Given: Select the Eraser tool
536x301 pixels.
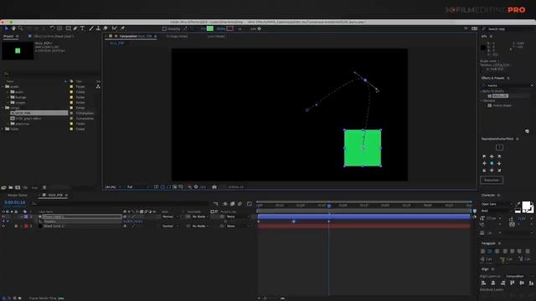Looking at the screenshot, I should (x=106, y=28).
